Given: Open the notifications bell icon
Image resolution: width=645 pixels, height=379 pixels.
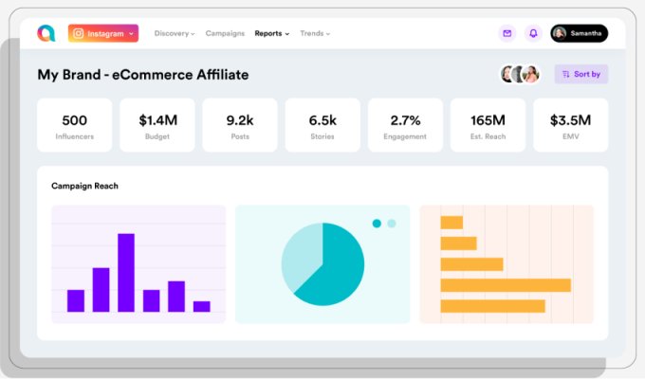Looking at the screenshot, I should pyautogui.click(x=533, y=33).
